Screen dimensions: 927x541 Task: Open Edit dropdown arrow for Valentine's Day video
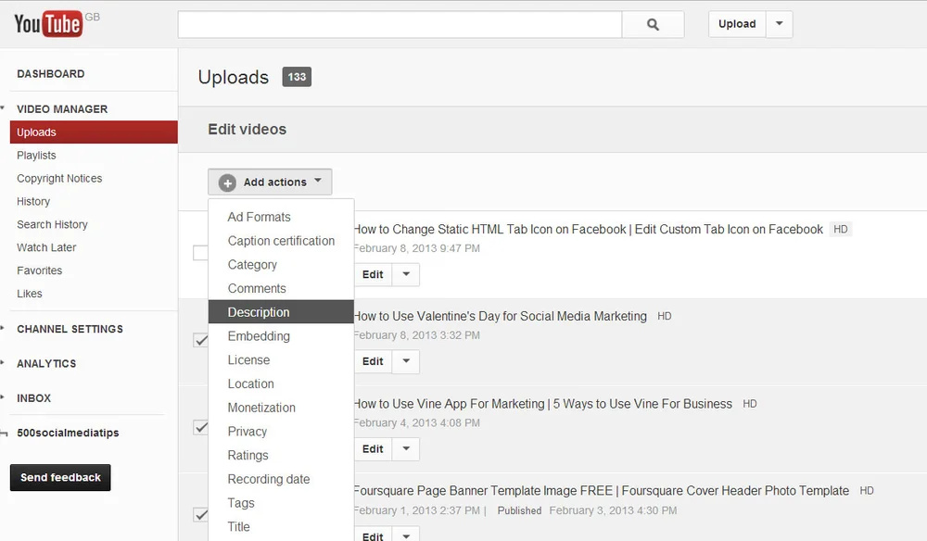406,361
